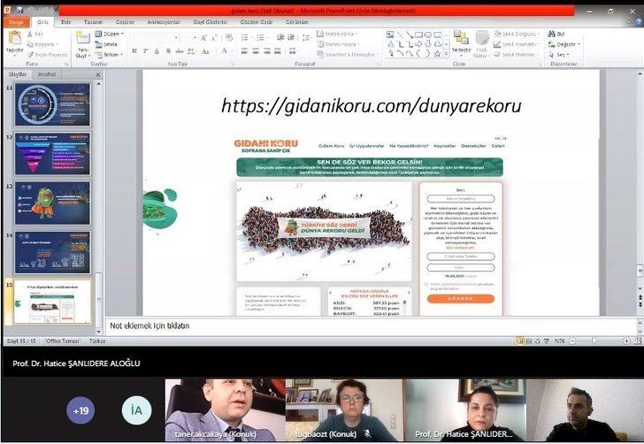Open the font name combo box
Screen dimensions: 644x444
[x=154, y=38]
